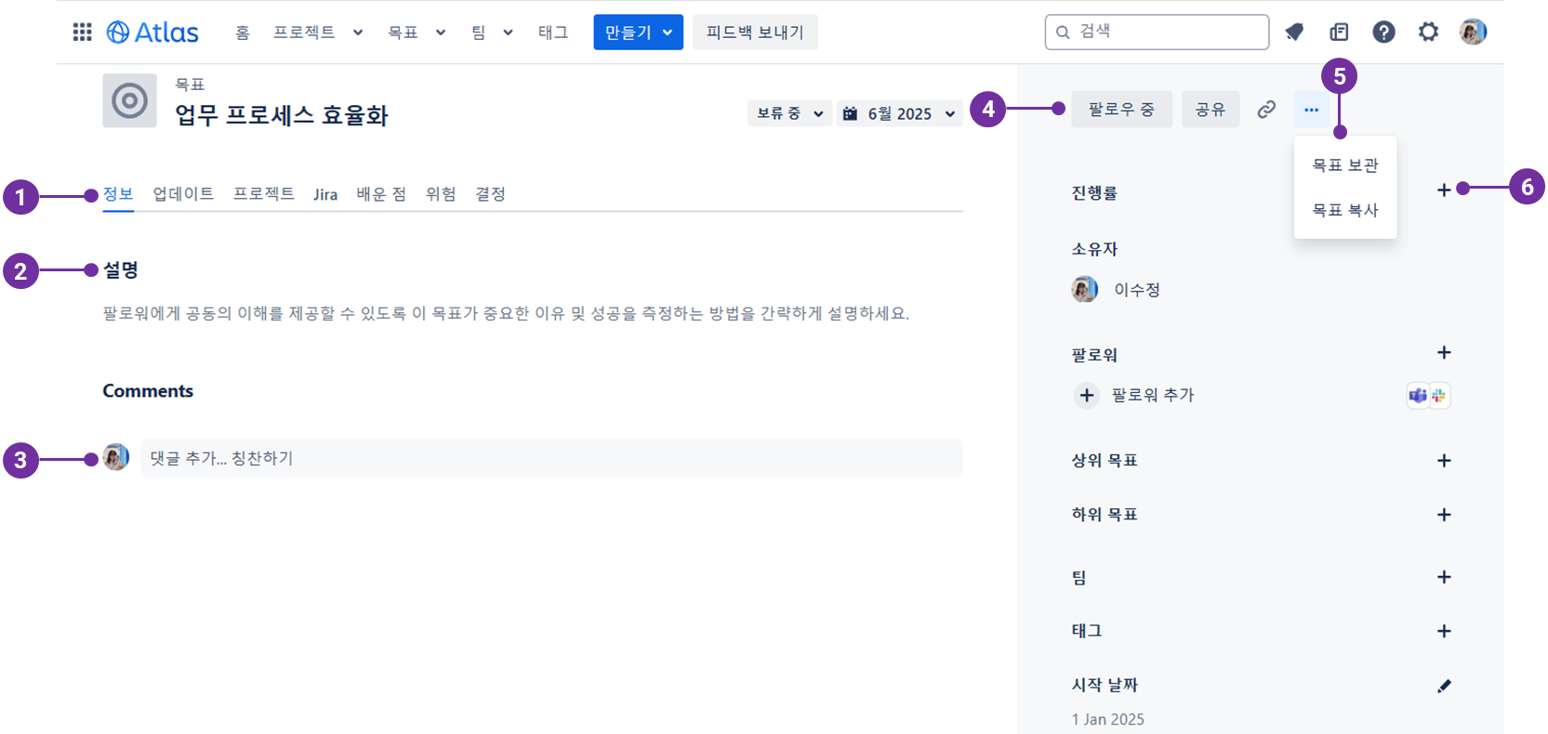Open the app switcher grid icon
The height and width of the screenshot is (734, 1548).
[82, 33]
